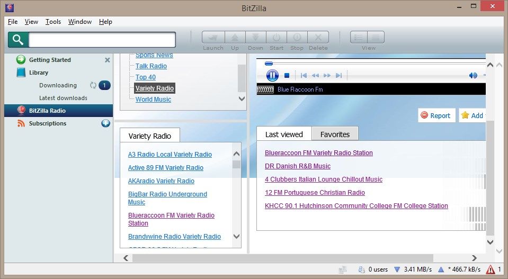Click the green search magnifier icon

click(x=18, y=40)
